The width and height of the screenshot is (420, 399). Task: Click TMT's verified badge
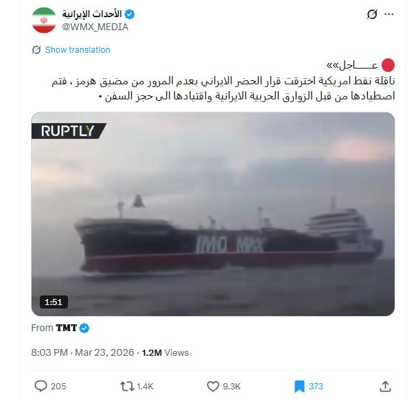pyautogui.click(x=84, y=328)
